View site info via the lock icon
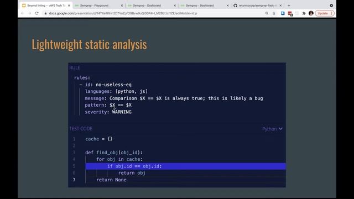This screenshot has width=354, height=199. coord(45,13)
